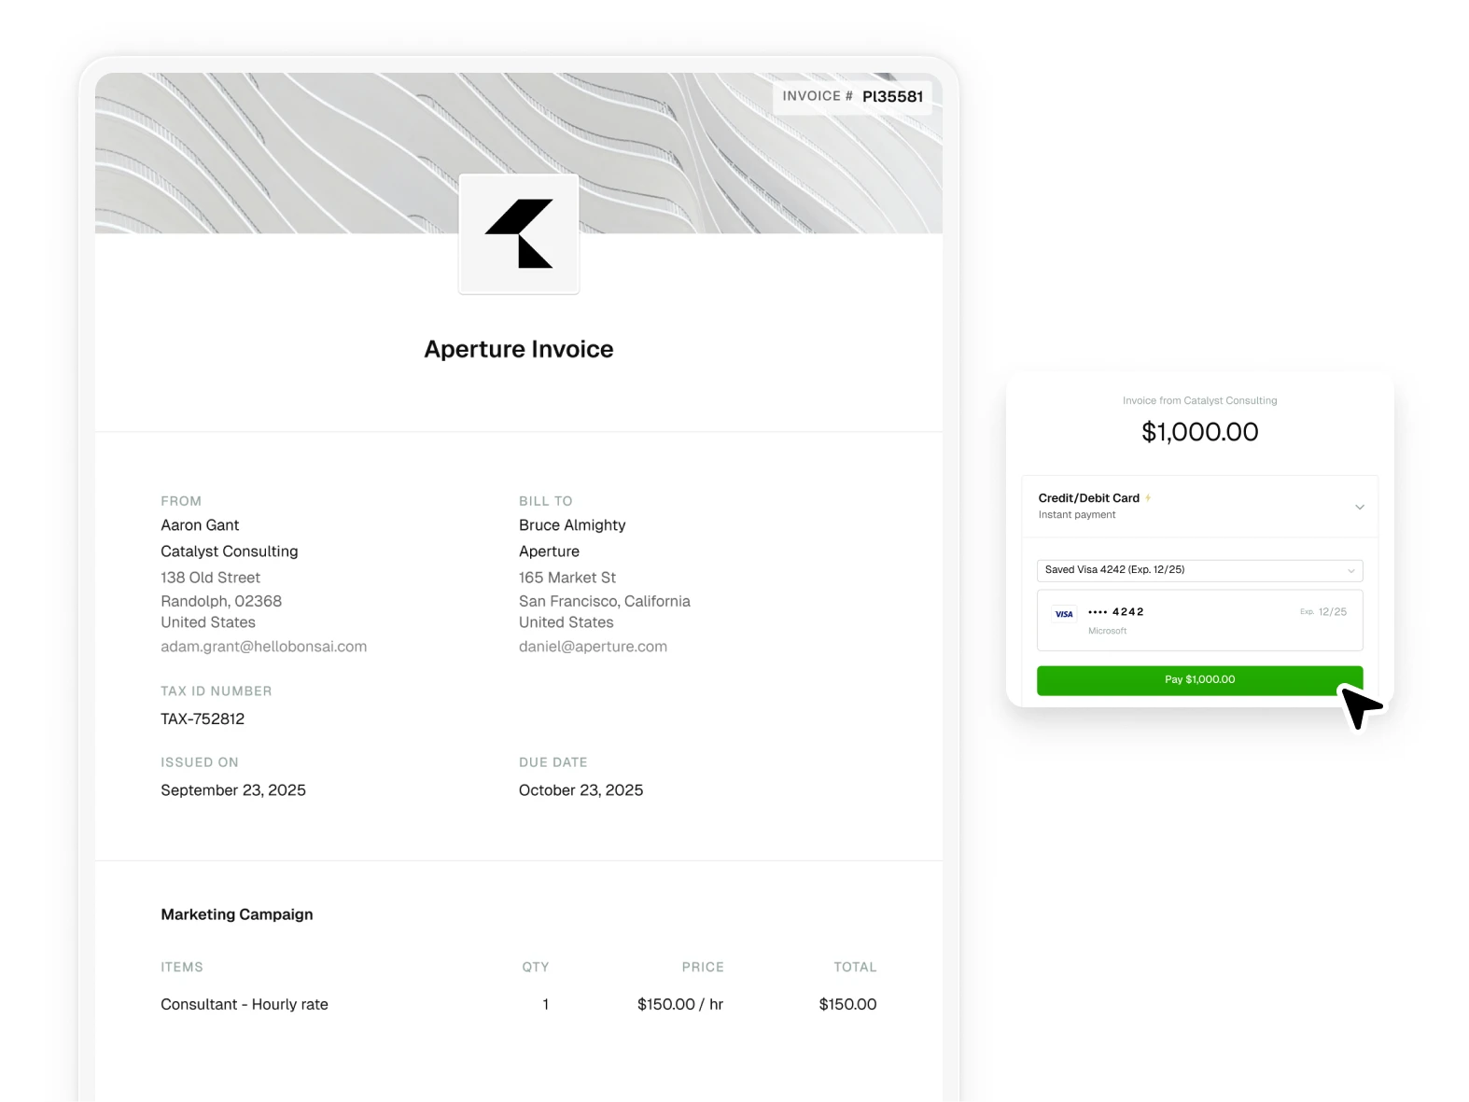The height and width of the screenshot is (1102, 1469).
Task: Click the tax ID TAX-752812
Action: tap(203, 719)
